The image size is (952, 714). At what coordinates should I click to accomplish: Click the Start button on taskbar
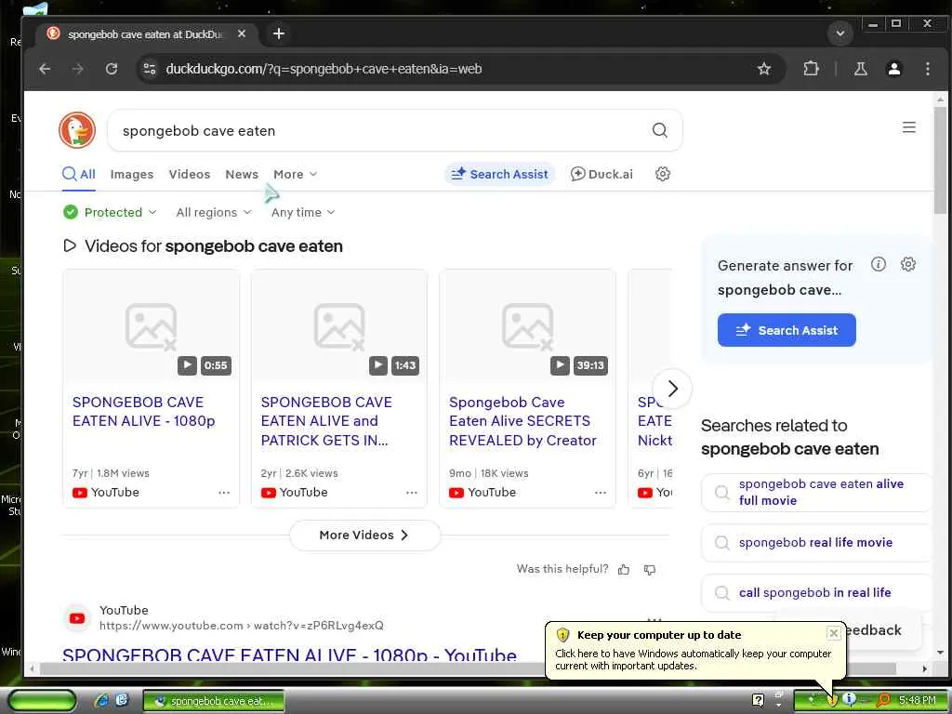click(x=42, y=701)
